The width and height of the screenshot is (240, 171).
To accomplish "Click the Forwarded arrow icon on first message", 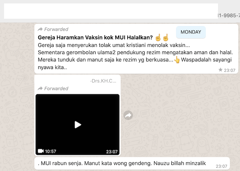I will click(x=40, y=29).
